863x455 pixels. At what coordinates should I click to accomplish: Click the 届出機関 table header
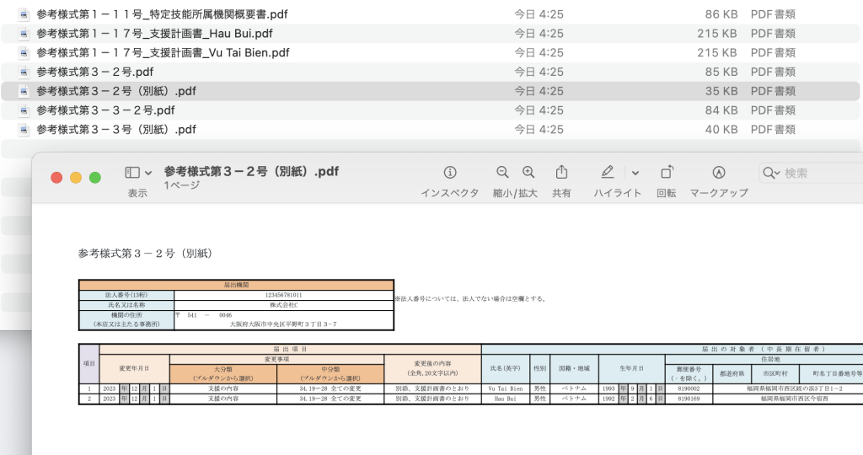(x=236, y=285)
